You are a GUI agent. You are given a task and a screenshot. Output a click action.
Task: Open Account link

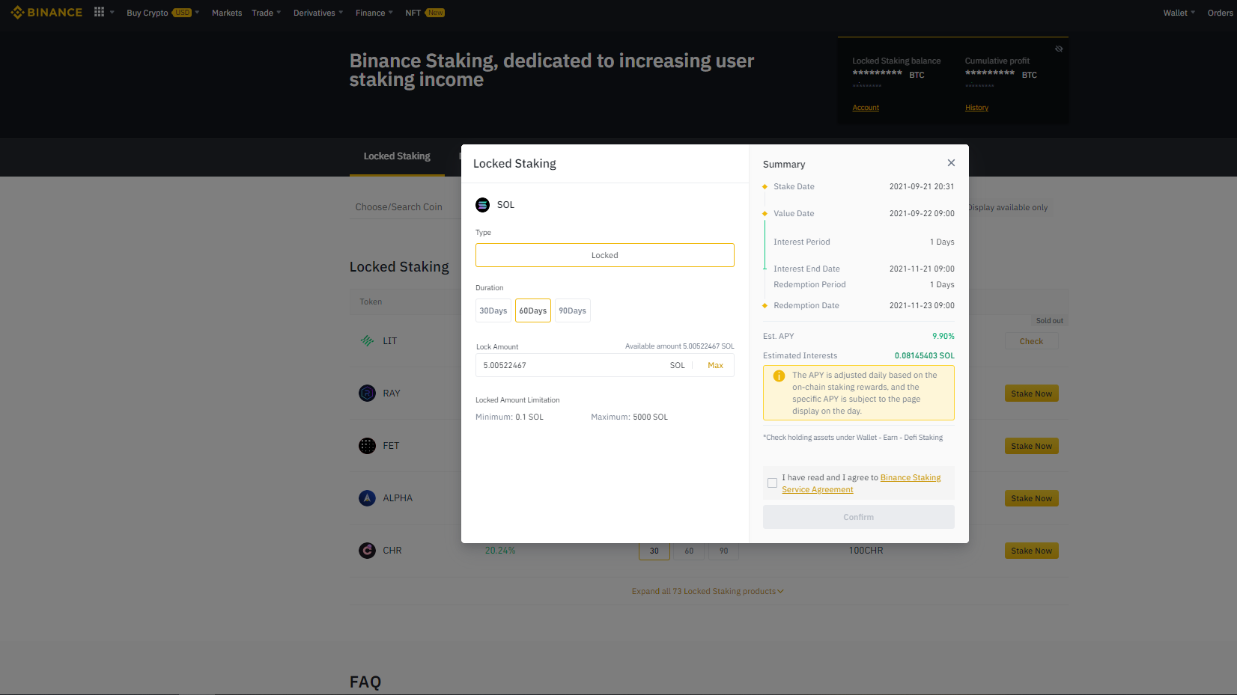coord(866,108)
